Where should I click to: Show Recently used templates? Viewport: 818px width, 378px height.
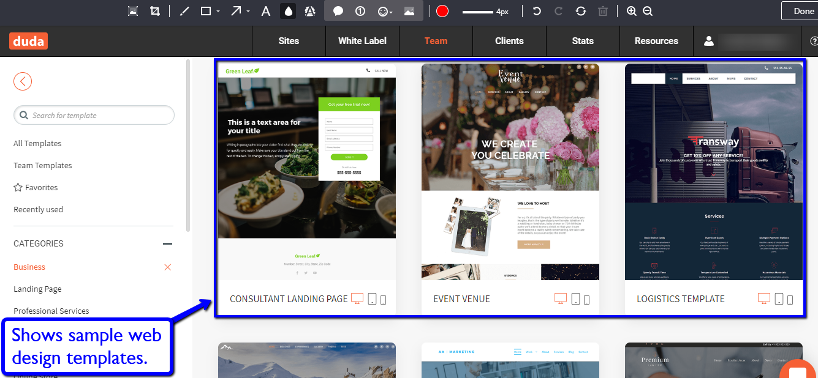[x=38, y=209]
